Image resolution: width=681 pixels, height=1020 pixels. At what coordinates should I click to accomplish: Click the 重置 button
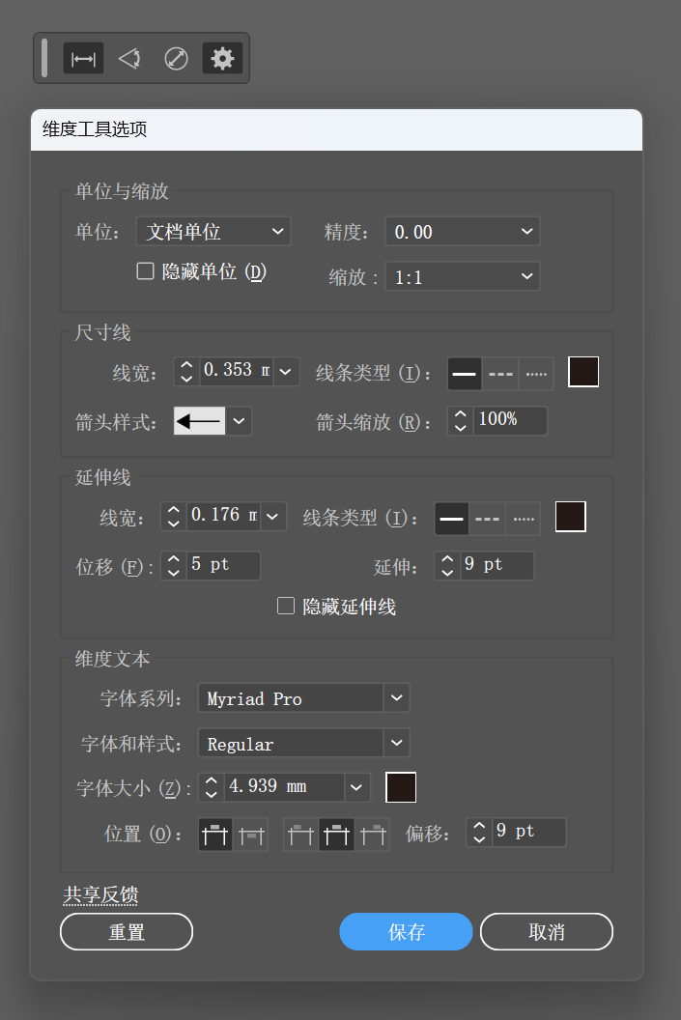127,931
